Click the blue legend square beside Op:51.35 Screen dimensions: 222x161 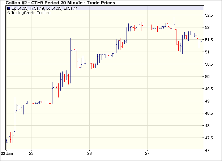9,8
